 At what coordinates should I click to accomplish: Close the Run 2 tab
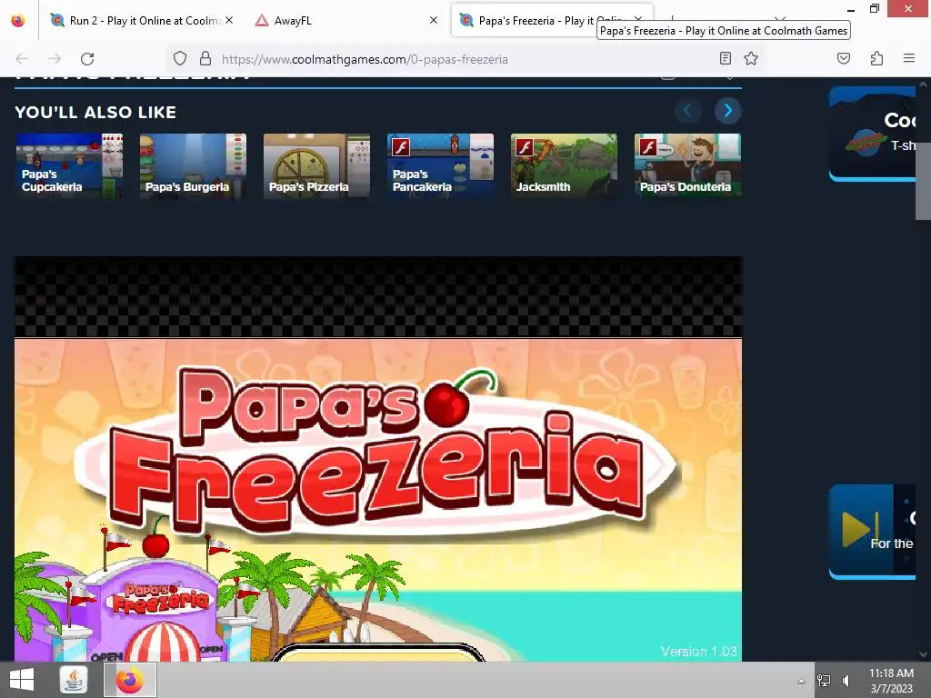(229, 21)
